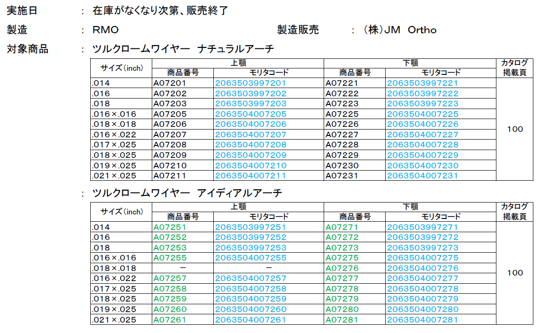Open the 2063504007225 Morita code link

(x=423, y=114)
